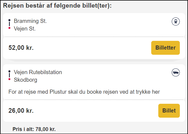Click the dark departure dot beside Bramming St.
This screenshot has height=134, width=188.
(x=9, y=20)
